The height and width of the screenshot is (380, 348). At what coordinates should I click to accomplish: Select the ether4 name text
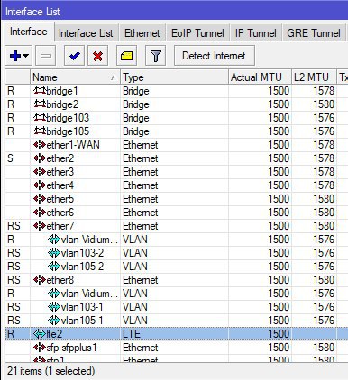(60, 185)
